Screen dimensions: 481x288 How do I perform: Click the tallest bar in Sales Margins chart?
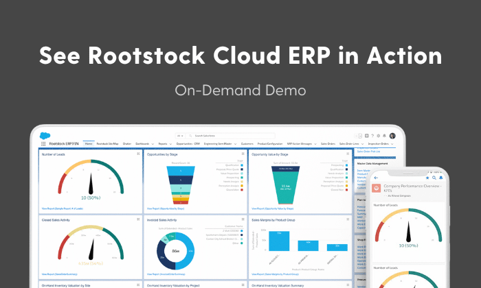[x=279, y=241]
